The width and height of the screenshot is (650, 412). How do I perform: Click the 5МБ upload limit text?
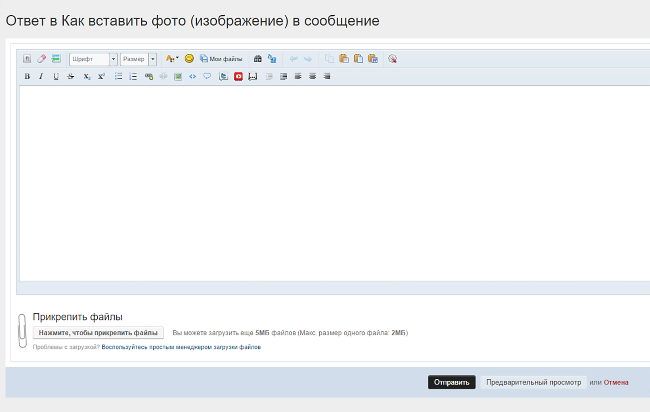coord(262,333)
